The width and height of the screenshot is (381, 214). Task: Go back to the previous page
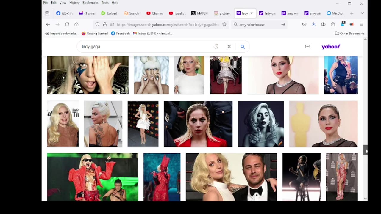coord(48,24)
